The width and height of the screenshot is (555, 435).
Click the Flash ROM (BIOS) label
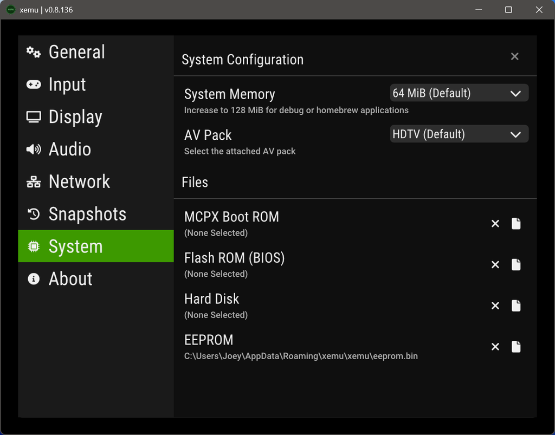(x=234, y=258)
